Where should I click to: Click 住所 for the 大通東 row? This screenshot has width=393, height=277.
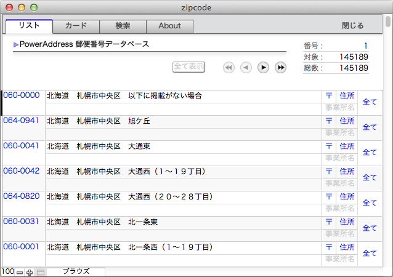tap(347, 146)
